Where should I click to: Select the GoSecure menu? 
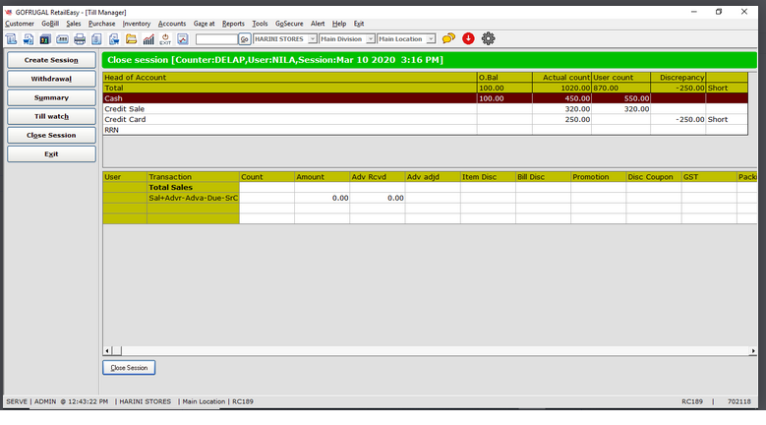289,23
